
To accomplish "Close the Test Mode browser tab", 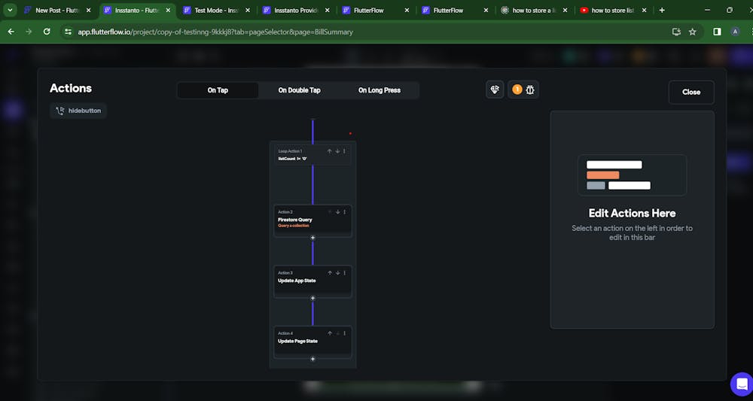I will coord(247,10).
